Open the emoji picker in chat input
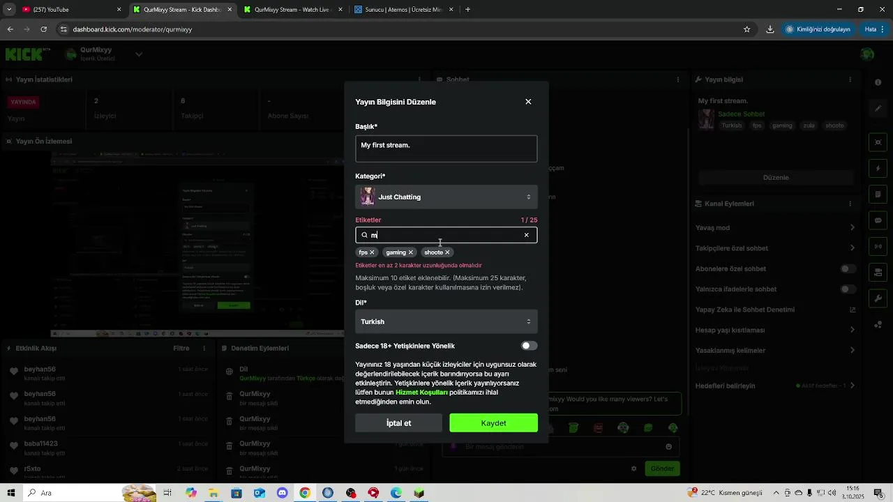This screenshot has height=502, width=893. pyautogui.click(x=669, y=446)
